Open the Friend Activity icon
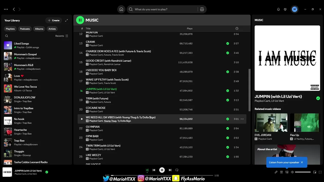Image resolution: width=324 pixels, height=182 pixels. pos(285,9)
